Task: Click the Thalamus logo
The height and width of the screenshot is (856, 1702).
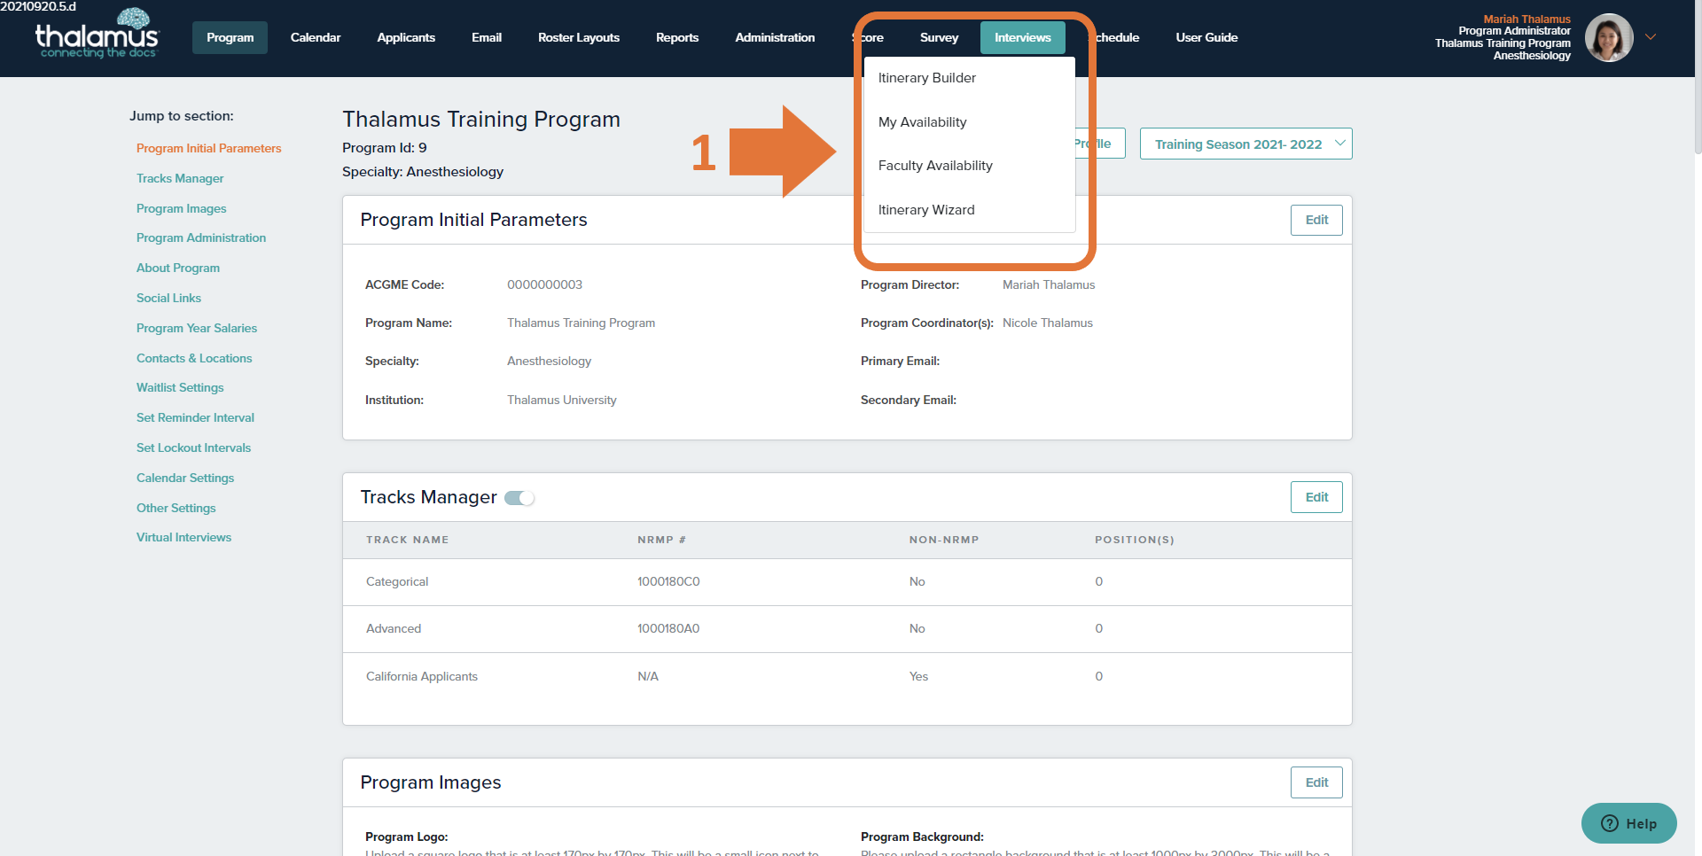Action: [x=97, y=35]
